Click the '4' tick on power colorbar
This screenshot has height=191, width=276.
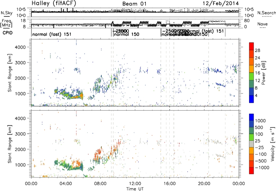[x=256, y=95]
